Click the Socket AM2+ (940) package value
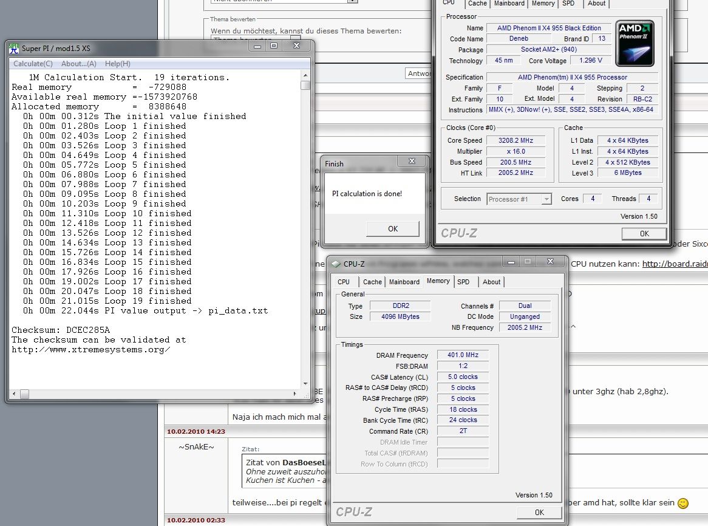Image resolution: width=708 pixels, height=526 pixels. pyautogui.click(x=549, y=50)
